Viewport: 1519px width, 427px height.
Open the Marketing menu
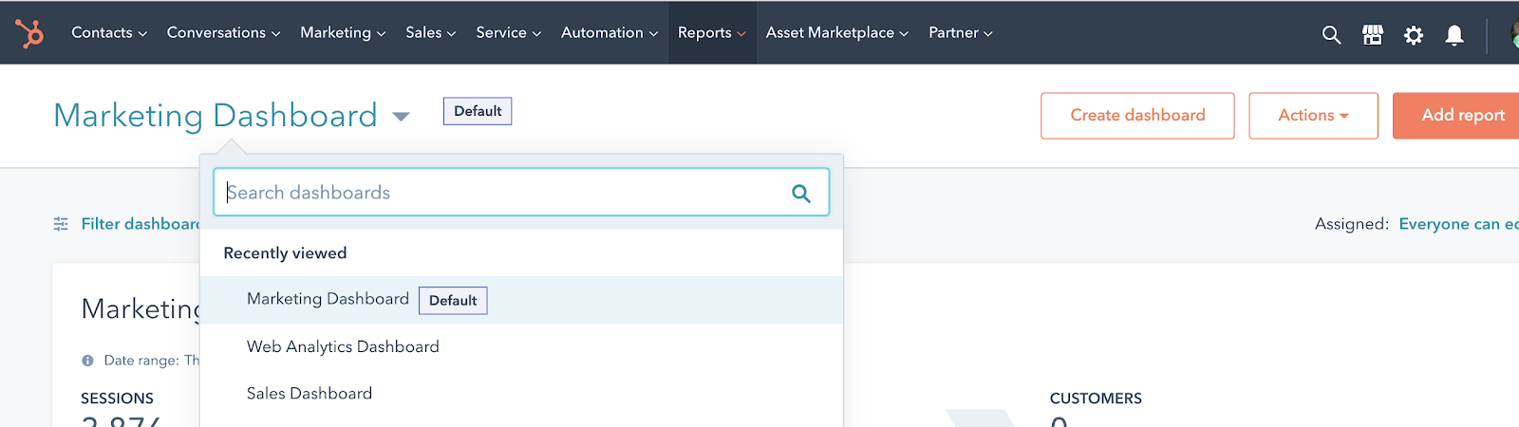click(x=343, y=32)
